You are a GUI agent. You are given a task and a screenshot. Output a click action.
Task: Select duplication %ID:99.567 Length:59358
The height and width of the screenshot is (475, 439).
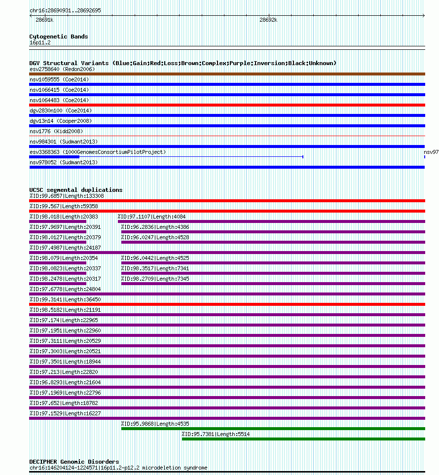pyautogui.click(x=64, y=206)
